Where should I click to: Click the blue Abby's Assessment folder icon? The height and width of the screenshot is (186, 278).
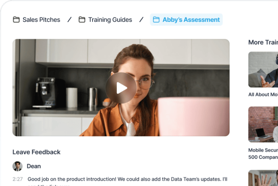pos(156,20)
